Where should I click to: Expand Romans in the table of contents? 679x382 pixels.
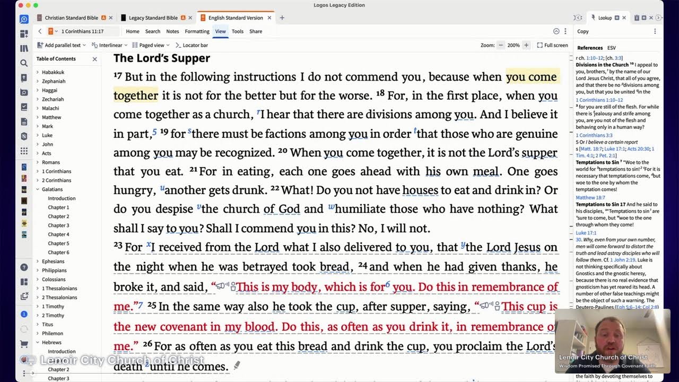pyautogui.click(x=38, y=162)
